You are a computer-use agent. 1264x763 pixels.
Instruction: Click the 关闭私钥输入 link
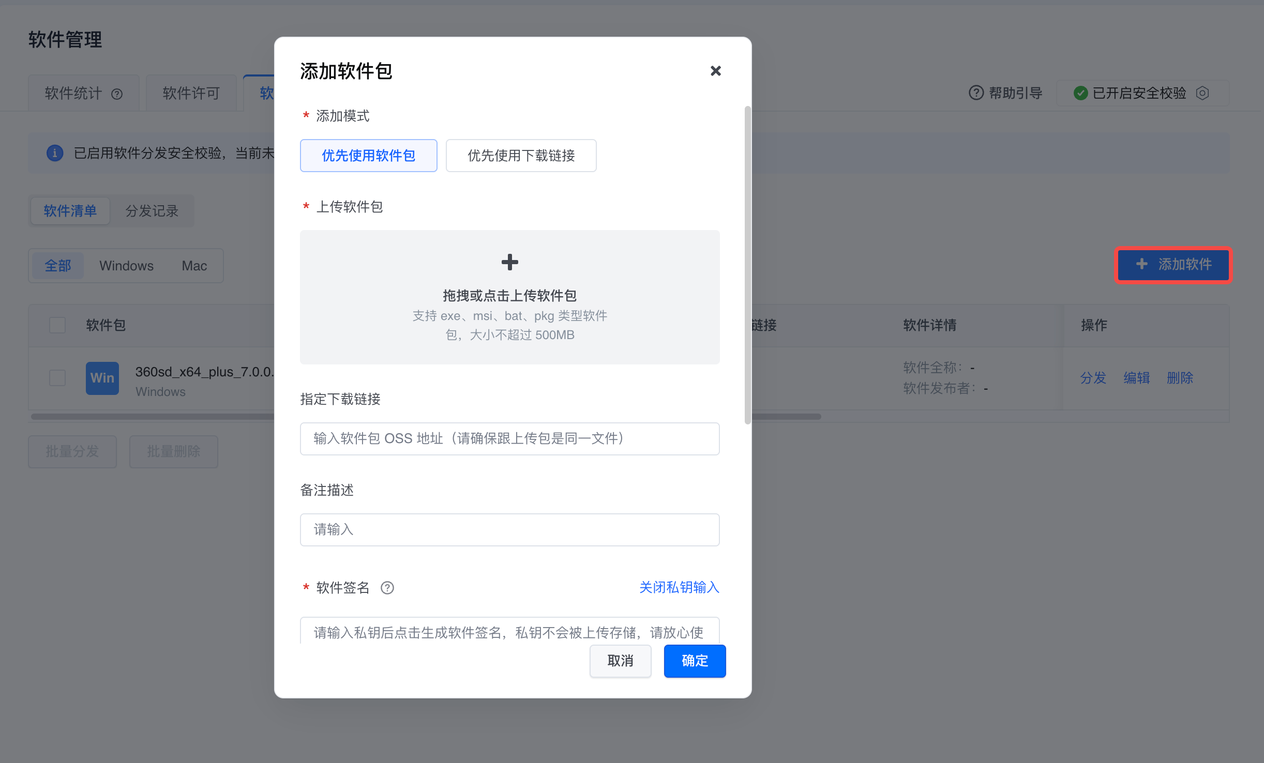coord(679,587)
